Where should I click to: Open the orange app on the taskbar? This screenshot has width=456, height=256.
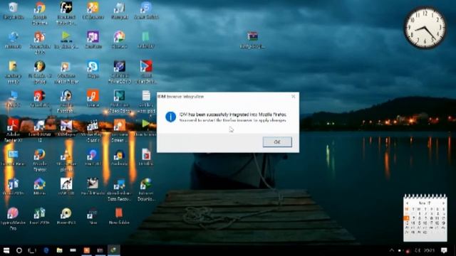[87, 250]
